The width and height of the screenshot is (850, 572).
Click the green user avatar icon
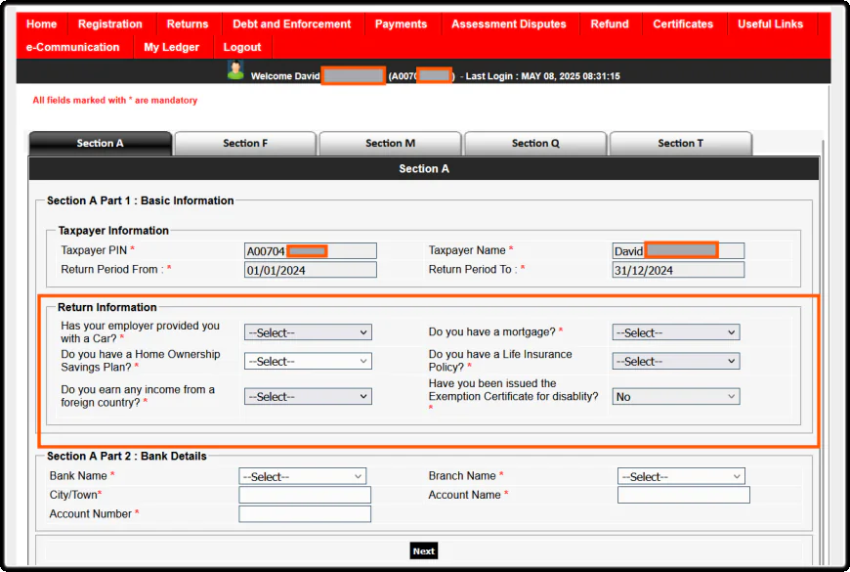click(x=235, y=70)
